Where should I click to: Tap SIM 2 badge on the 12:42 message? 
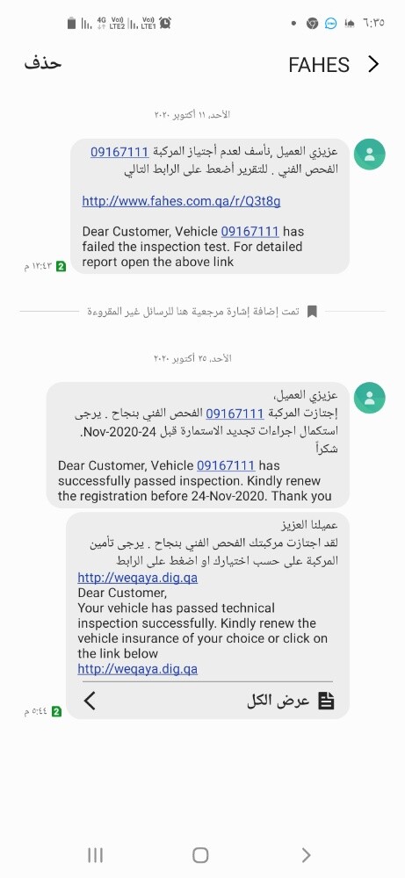(x=60, y=267)
